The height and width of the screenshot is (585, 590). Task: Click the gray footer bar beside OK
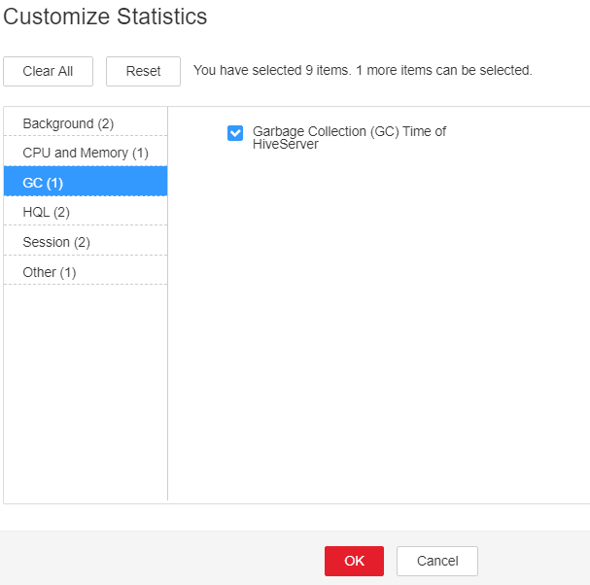pyautogui.click(x=161, y=558)
